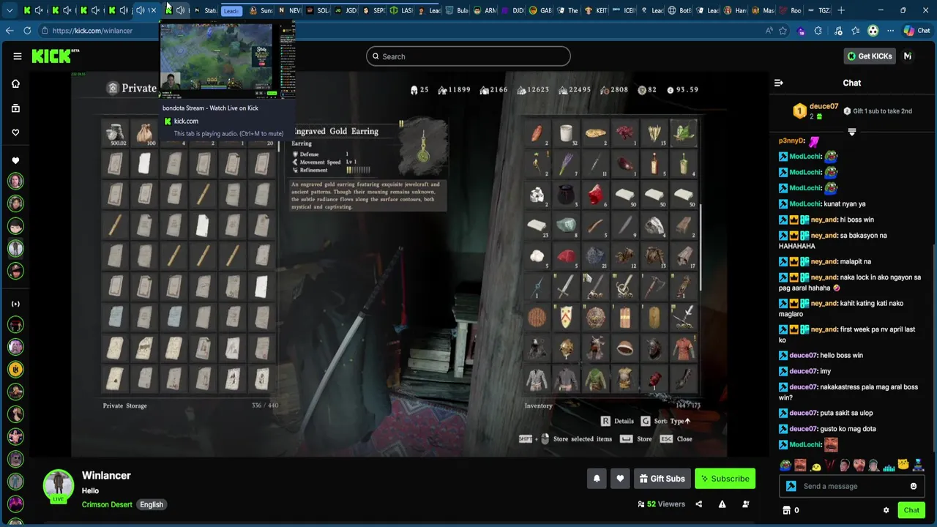Click the yellow cat emote above message box
This screenshot has width=937, height=527.
point(903,466)
